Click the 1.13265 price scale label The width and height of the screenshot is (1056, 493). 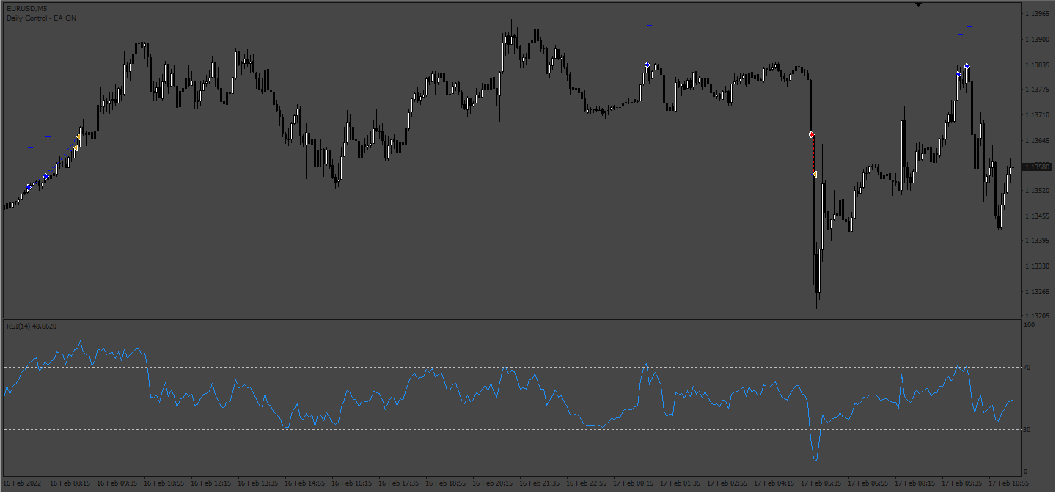(x=1038, y=291)
